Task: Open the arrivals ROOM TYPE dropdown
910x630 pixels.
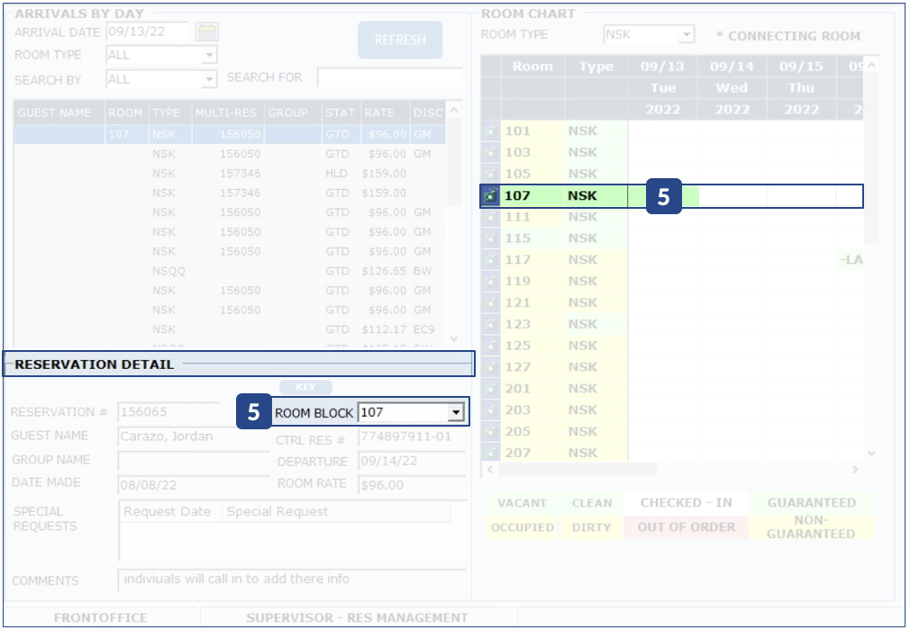Action: coord(210,55)
